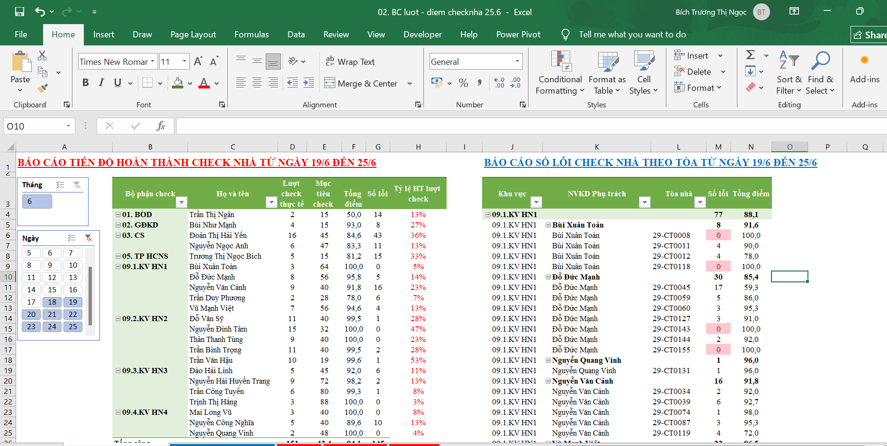The width and height of the screenshot is (887, 446).
Task: Open the Formulas ribbon tab
Action: [x=251, y=35]
